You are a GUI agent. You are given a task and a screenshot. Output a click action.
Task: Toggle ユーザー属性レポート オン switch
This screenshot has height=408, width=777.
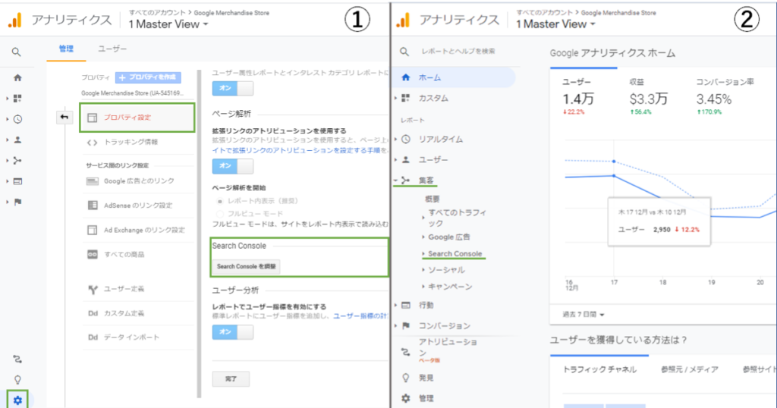(232, 88)
